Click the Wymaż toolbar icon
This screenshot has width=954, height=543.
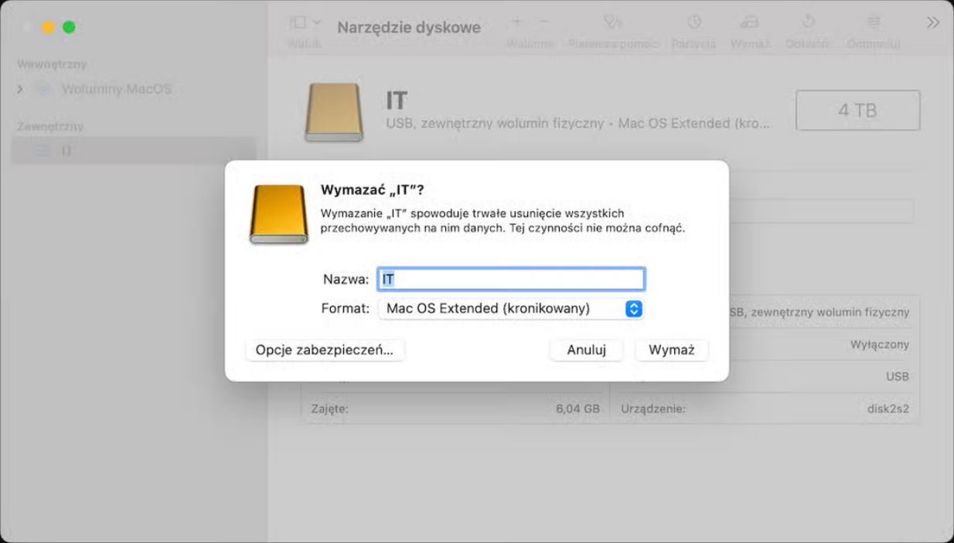tap(749, 22)
